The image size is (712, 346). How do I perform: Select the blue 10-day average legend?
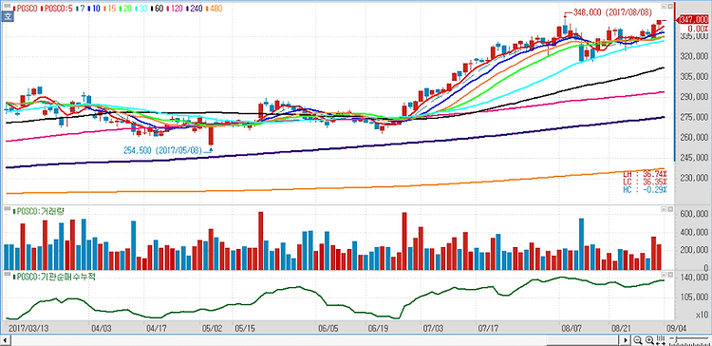tap(94, 9)
